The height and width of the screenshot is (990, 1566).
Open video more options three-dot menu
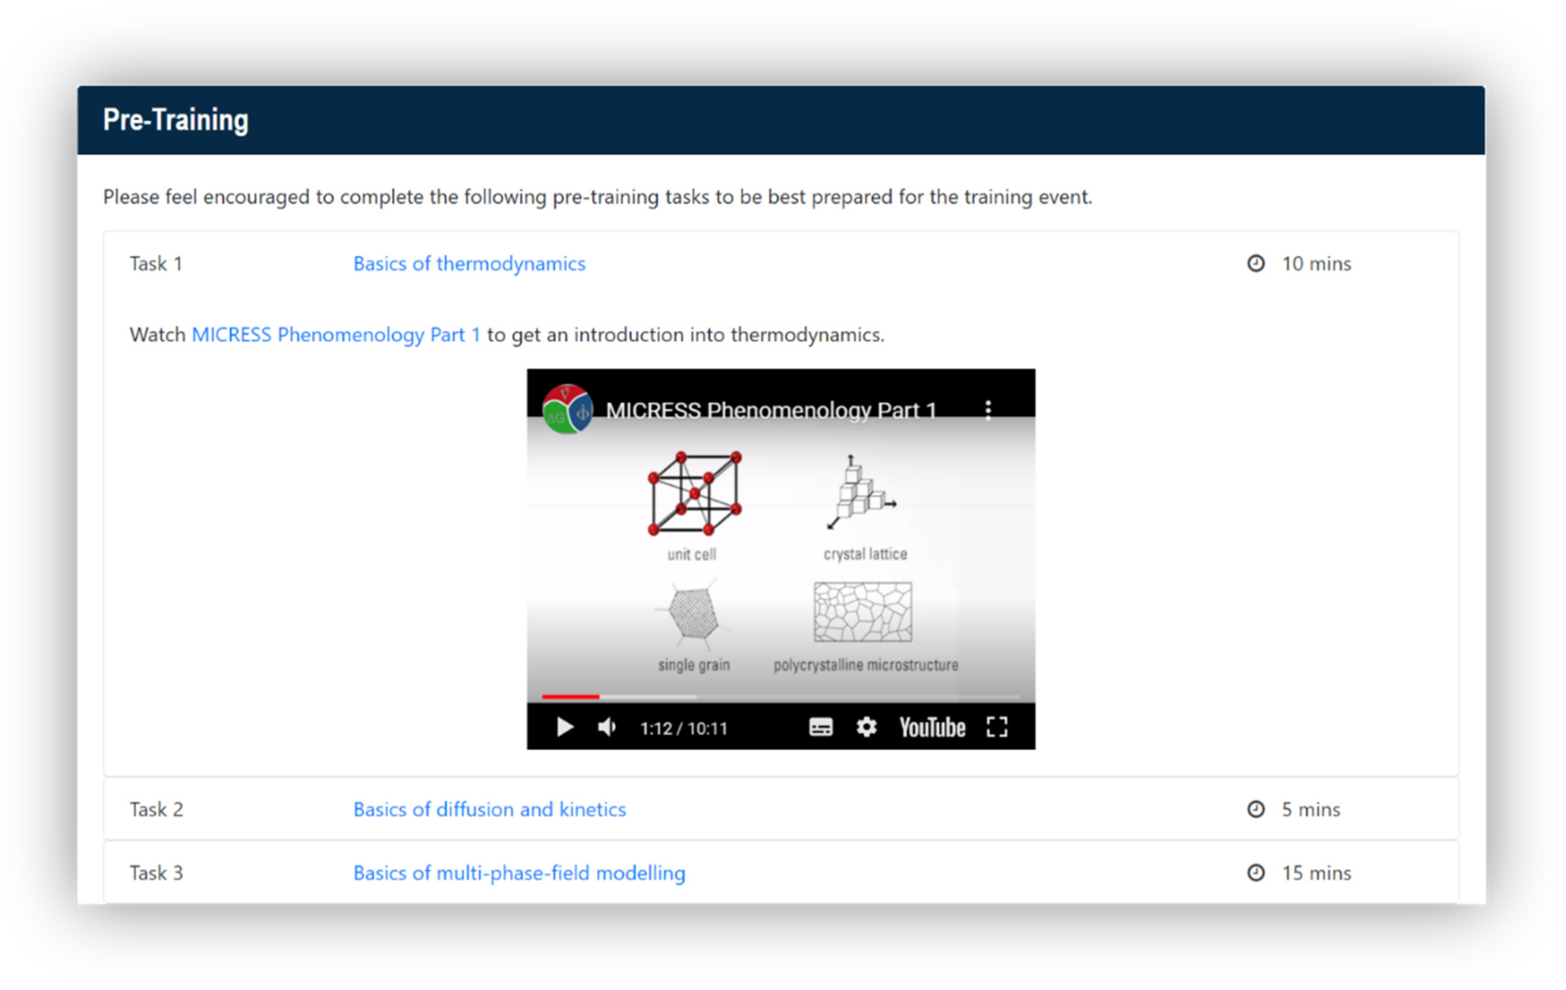988,410
